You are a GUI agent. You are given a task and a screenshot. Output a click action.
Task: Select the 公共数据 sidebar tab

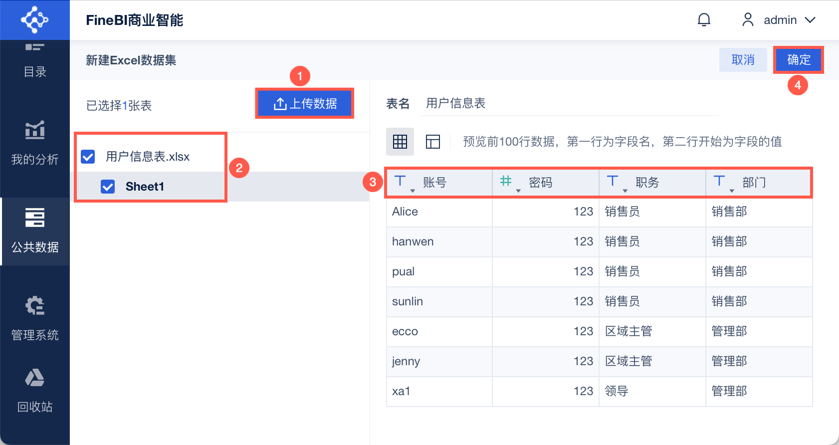[35, 230]
